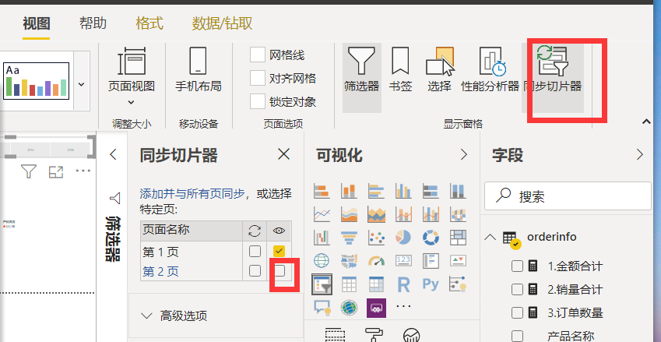Screen dimensions: 661x342
Task: Select the Q&A visual
Action: [x=322, y=308]
